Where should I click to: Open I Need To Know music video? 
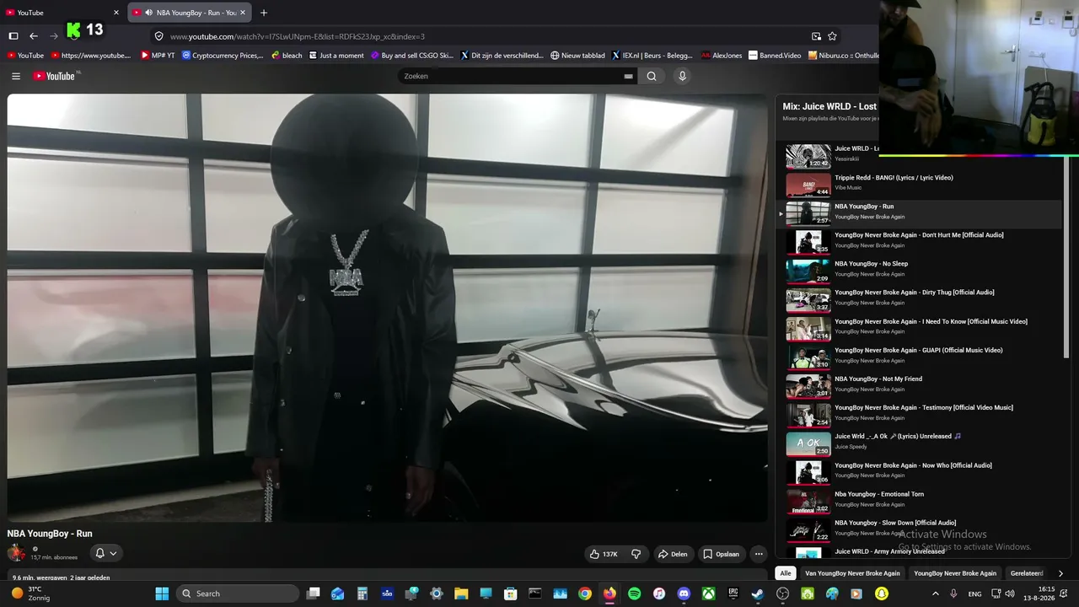point(931,321)
